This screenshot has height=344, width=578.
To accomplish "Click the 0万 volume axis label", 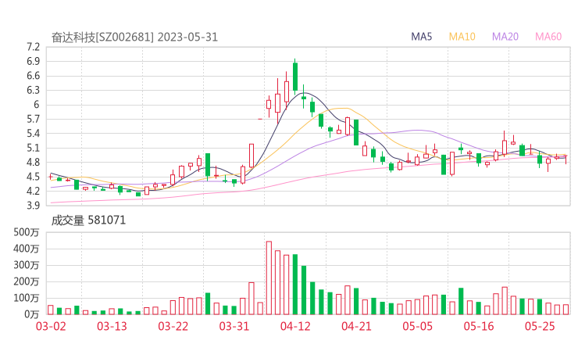I will (32, 315).
